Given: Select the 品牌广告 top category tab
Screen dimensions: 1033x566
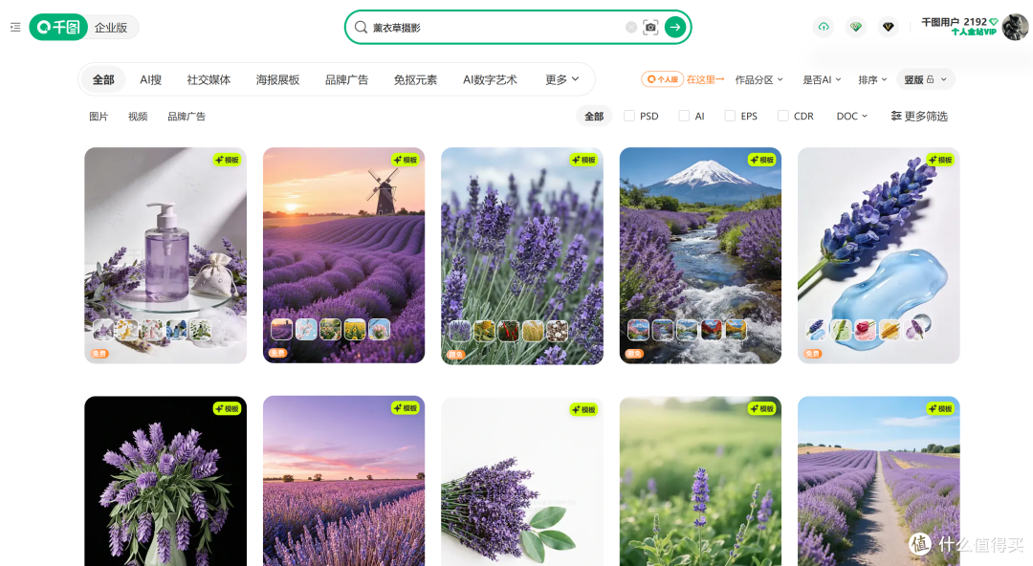Looking at the screenshot, I should click(346, 79).
